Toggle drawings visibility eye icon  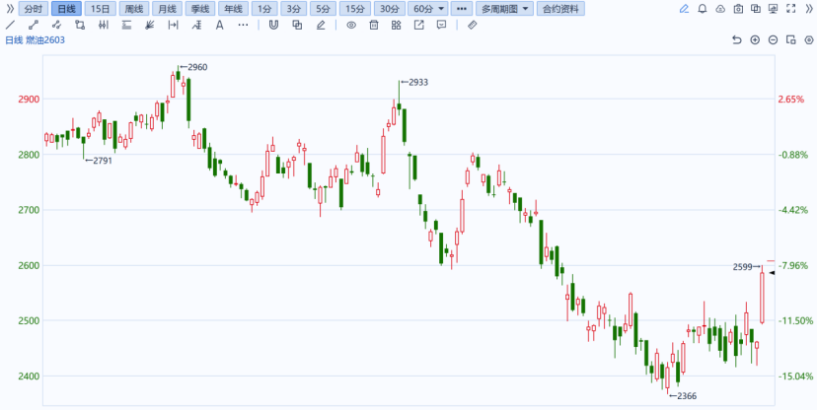pyautogui.click(x=351, y=25)
